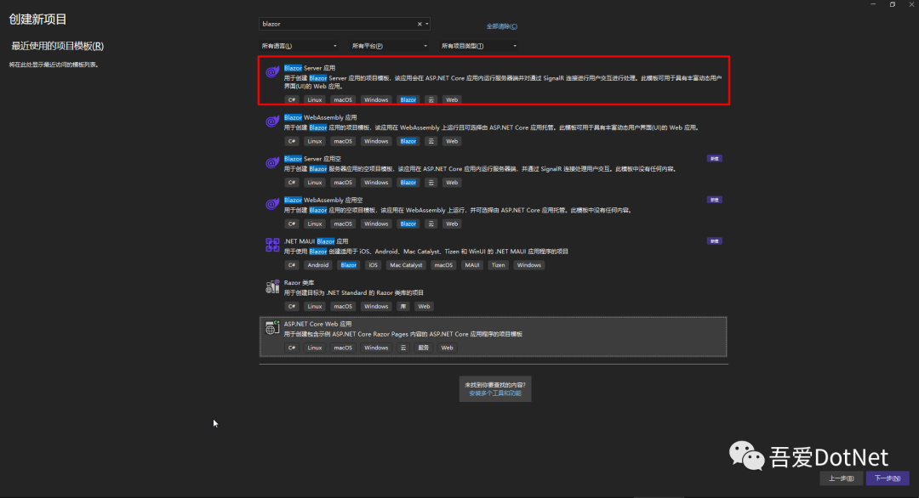The width and height of the screenshot is (919, 498).
Task: Expand the 所有平台(P) platform filter dropdown
Action: (x=389, y=46)
